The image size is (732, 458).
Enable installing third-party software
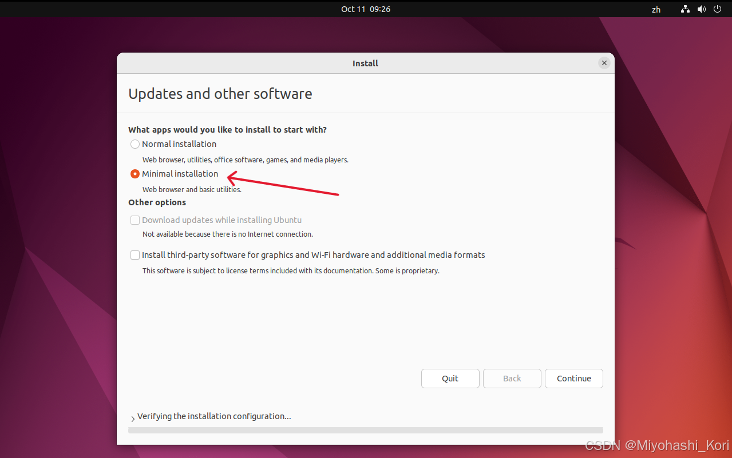click(x=135, y=255)
